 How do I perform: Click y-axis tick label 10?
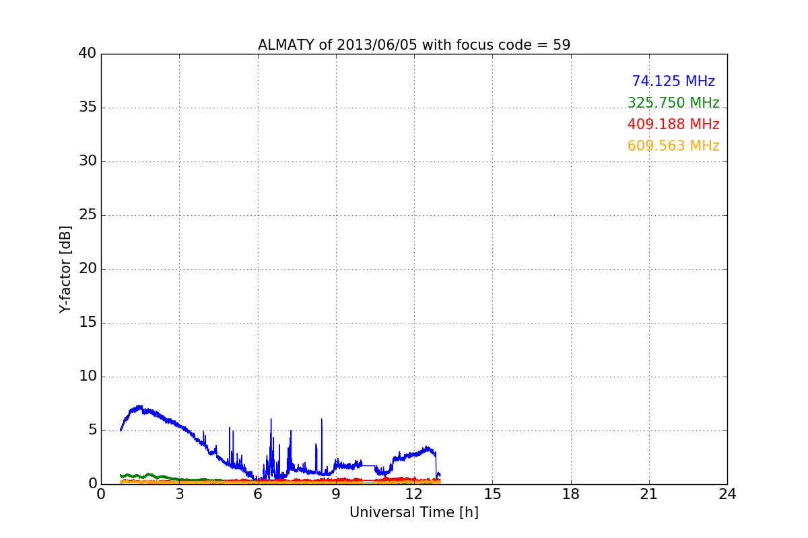click(88, 377)
